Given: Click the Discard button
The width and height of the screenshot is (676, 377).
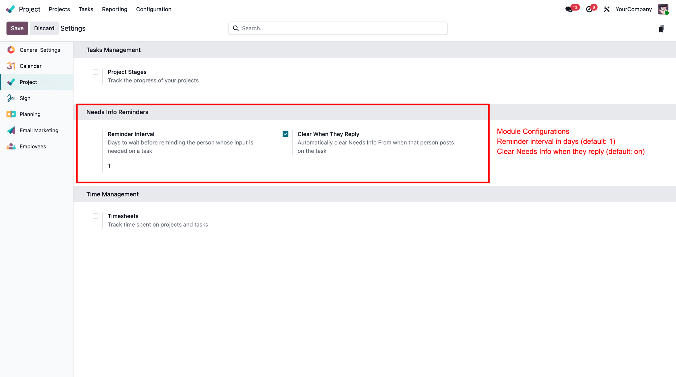Looking at the screenshot, I should (x=44, y=28).
